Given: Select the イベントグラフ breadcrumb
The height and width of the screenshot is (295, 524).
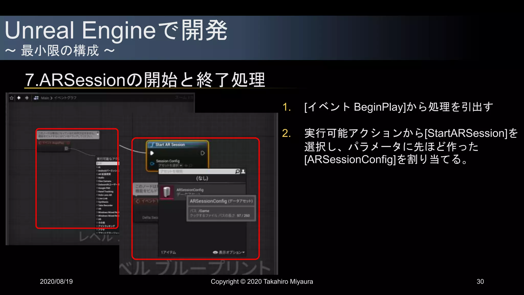Looking at the screenshot, I should 65,98.
